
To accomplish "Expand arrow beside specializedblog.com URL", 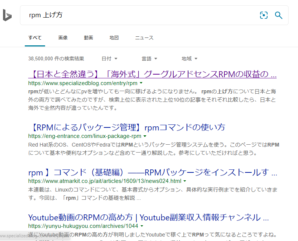I will point(141,83).
